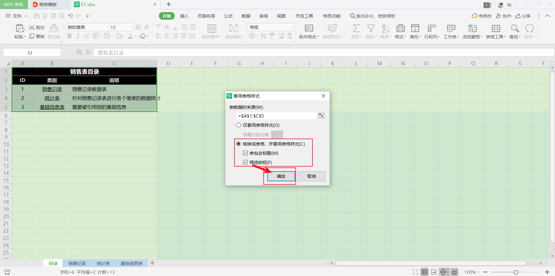The image size is (555, 276).
Task: Click the reading mode eye icon in status bar
Action: (x=454, y=272)
